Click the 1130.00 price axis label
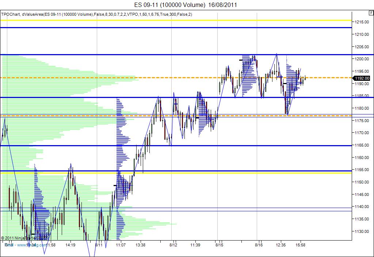Image resolution: width=374 pixels, height=257 pixels. point(362,231)
